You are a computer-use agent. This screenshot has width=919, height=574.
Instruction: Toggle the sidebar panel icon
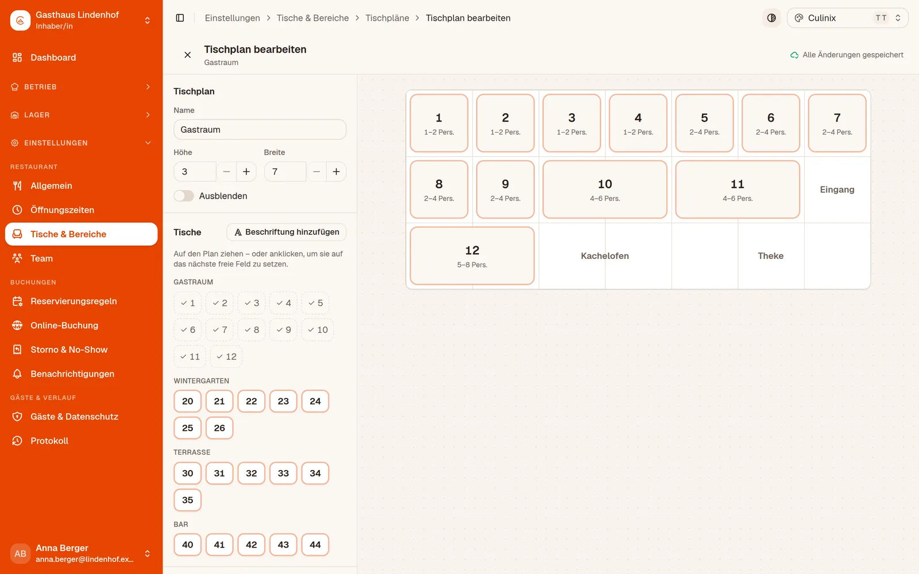tap(180, 18)
